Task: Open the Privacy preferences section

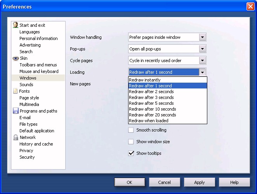Action: pos(26,151)
